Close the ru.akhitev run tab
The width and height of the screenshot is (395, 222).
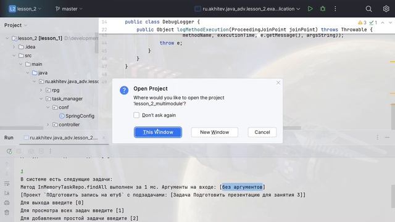click(x=104, y=138)
